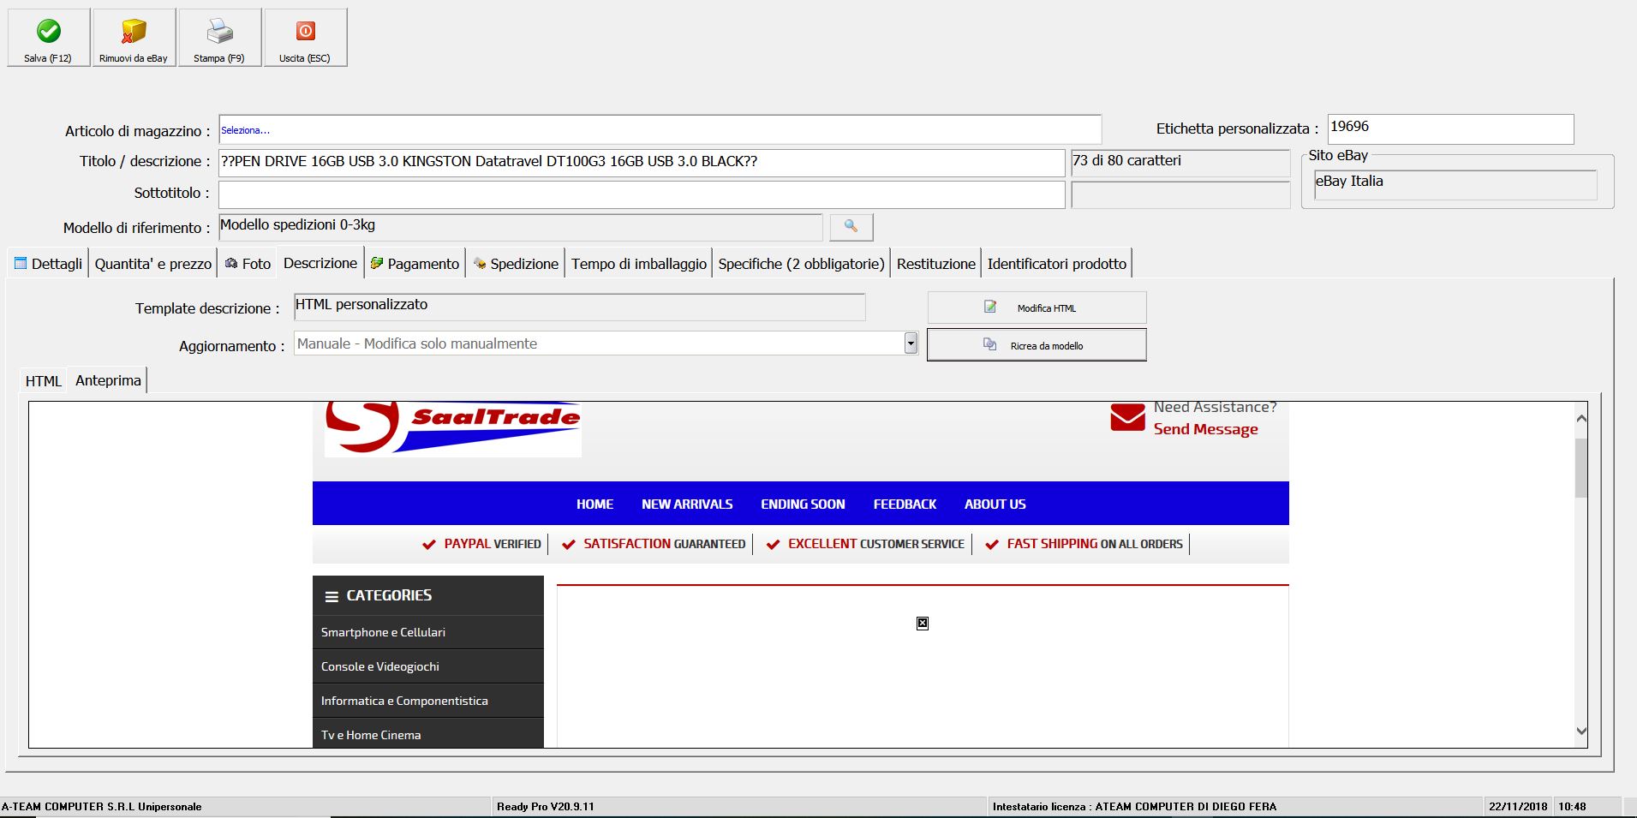Expand the Aggiornamento dropdown arrow
The height and width of the screenshot is (818, 1637).
pyautogui.click(x=911, y=343)
